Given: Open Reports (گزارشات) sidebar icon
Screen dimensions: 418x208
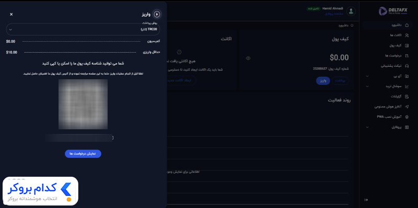Looking at the screenshot, I should 407,96.
